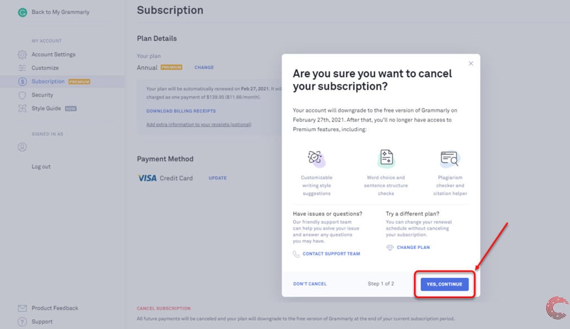This screenshot has width=570, height=329.
Task: Click the Product Feedback envelope icon
Action: (22, 308)
